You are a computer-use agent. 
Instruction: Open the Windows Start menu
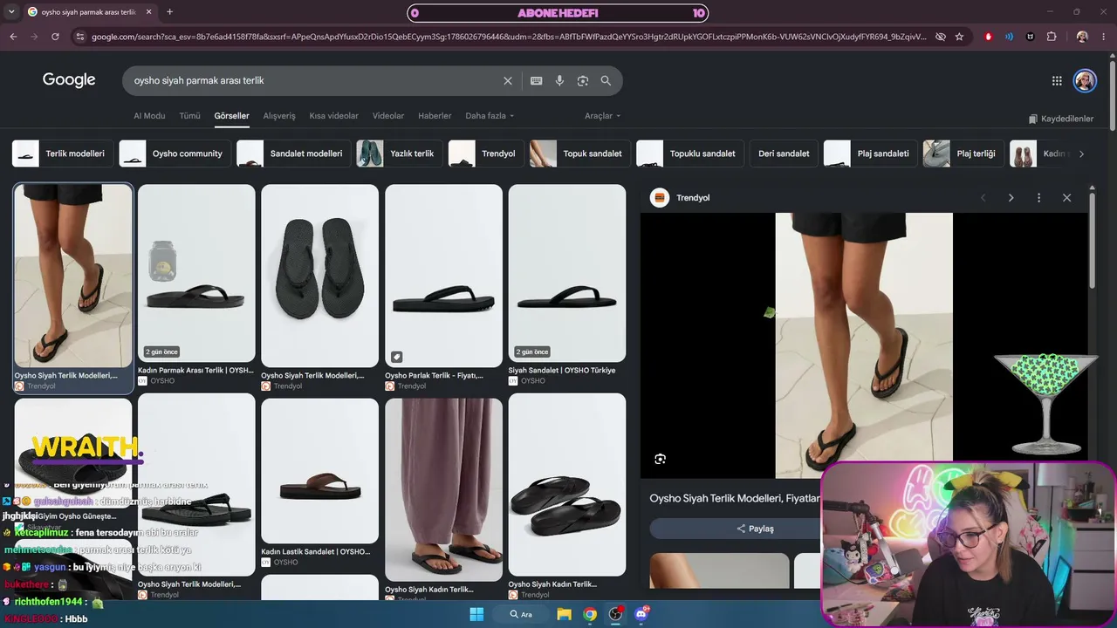coord(476,614)
